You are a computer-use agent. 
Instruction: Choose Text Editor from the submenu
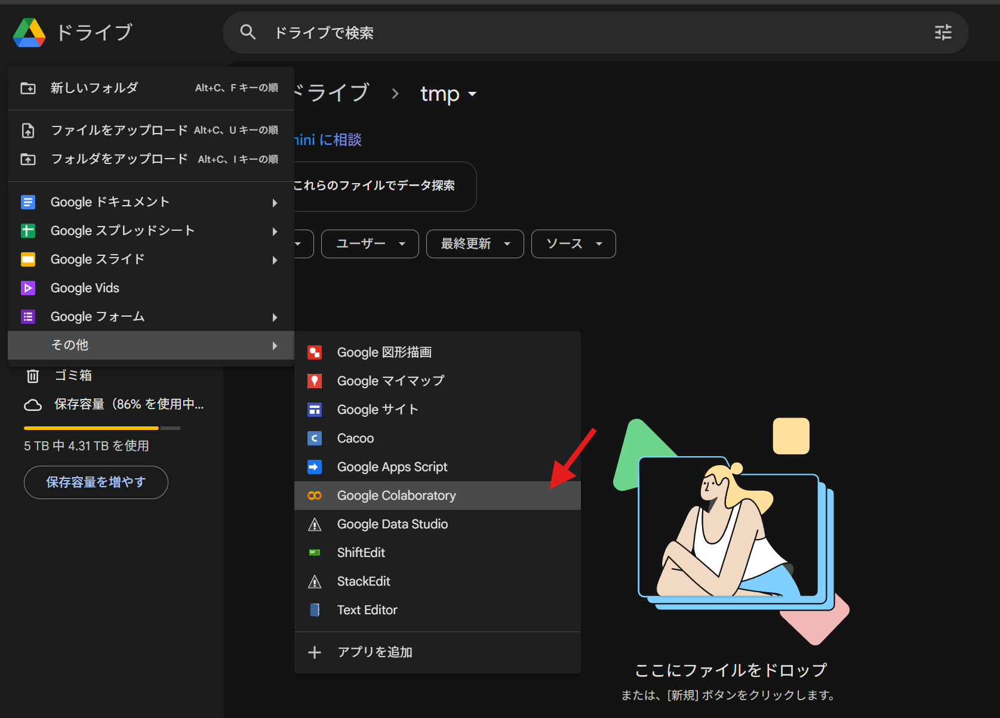(x=367, y=610)
